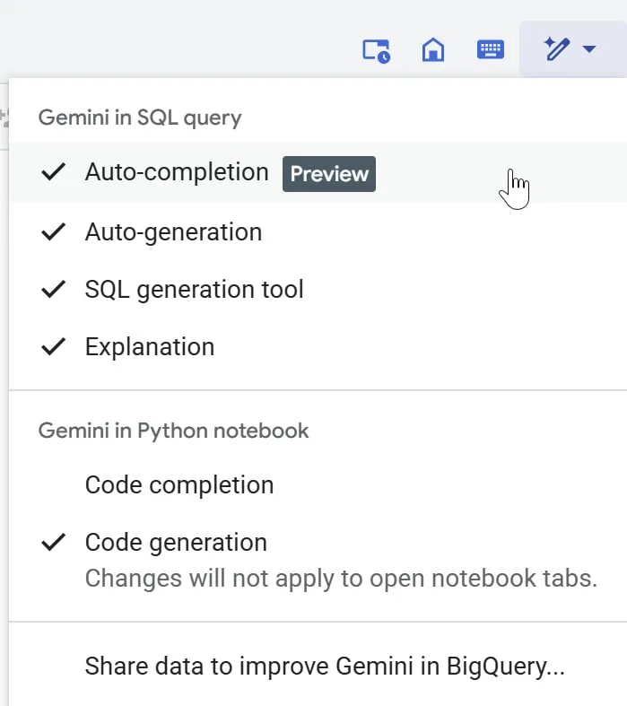Click the Gemini sparkle pen icon
The height and width of the screenshot is (706, 627).
[557, 49]
